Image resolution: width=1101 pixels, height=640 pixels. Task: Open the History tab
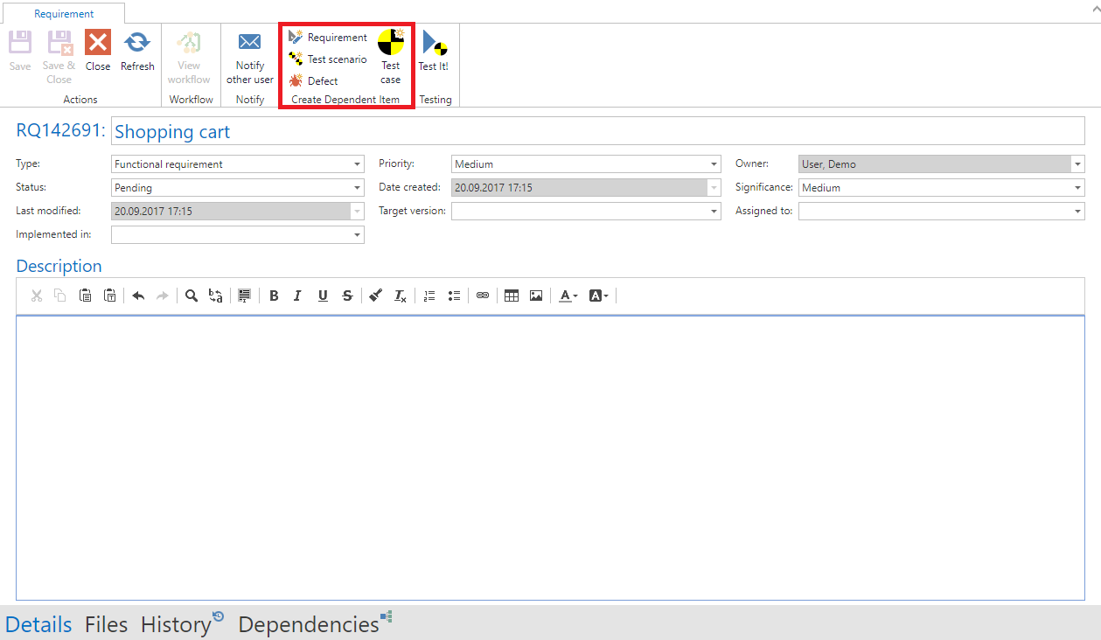coord(176,624)
